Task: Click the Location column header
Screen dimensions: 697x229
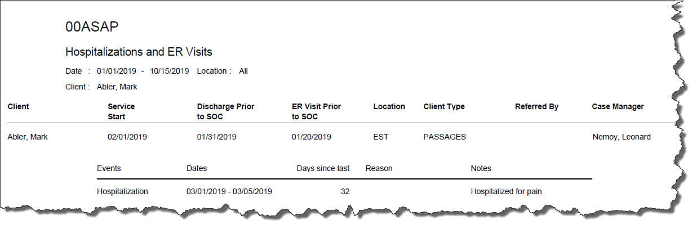Action: tap(389, 106)
